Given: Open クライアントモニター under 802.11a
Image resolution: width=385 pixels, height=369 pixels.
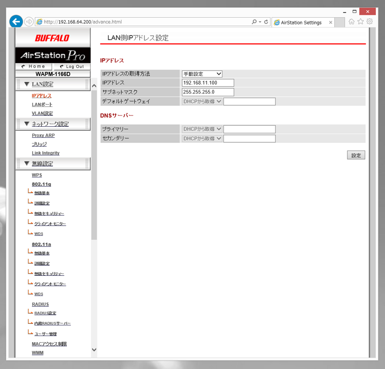Looking at the screenshot, I should 50,284.
